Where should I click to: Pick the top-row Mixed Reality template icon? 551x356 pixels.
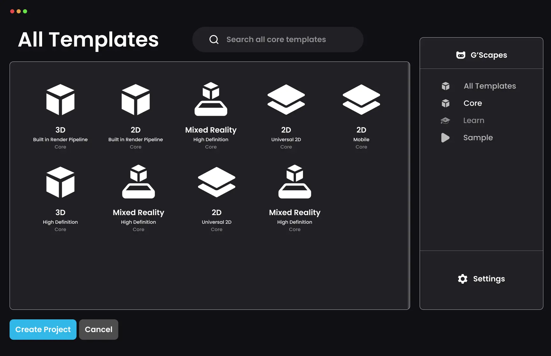pyautogui.click(x=211, y=99)
